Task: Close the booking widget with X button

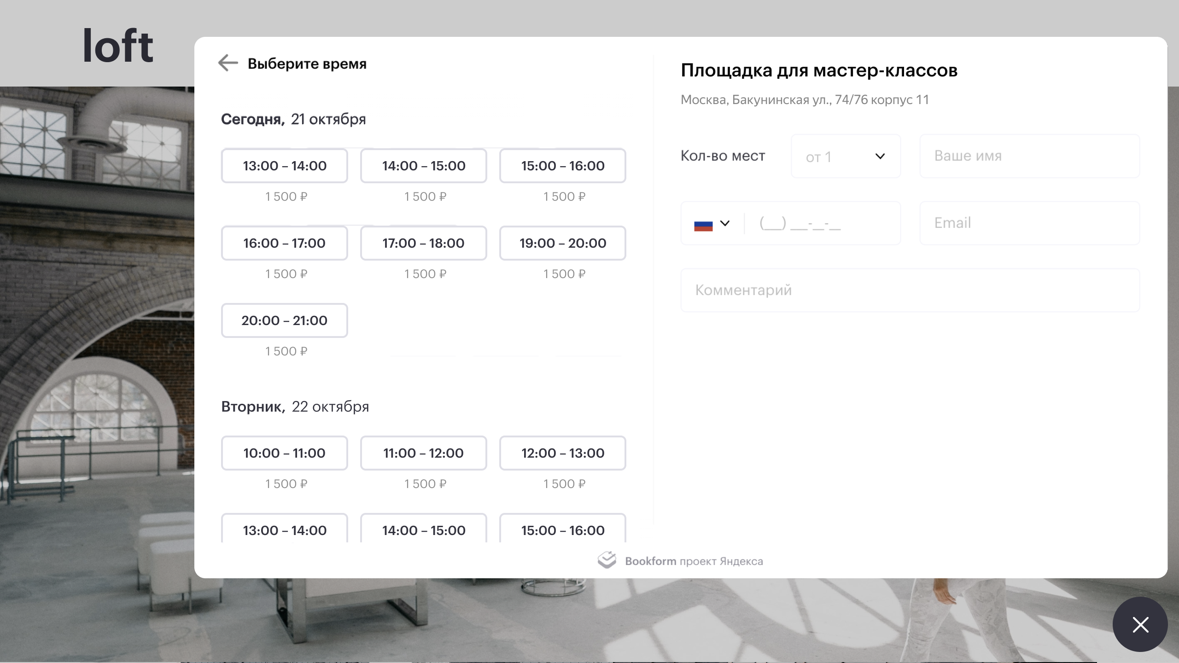Action: (1140, 624)
